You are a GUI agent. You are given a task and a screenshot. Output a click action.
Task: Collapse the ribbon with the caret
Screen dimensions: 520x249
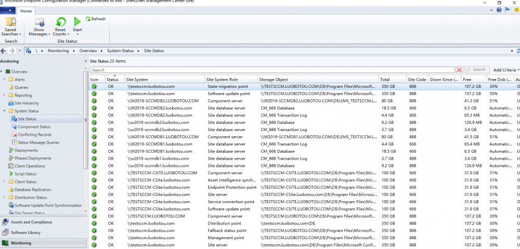(492, 10)
